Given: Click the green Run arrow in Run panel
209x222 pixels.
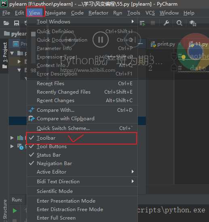Looking at the screenshot, I should (x=15, y=211).
